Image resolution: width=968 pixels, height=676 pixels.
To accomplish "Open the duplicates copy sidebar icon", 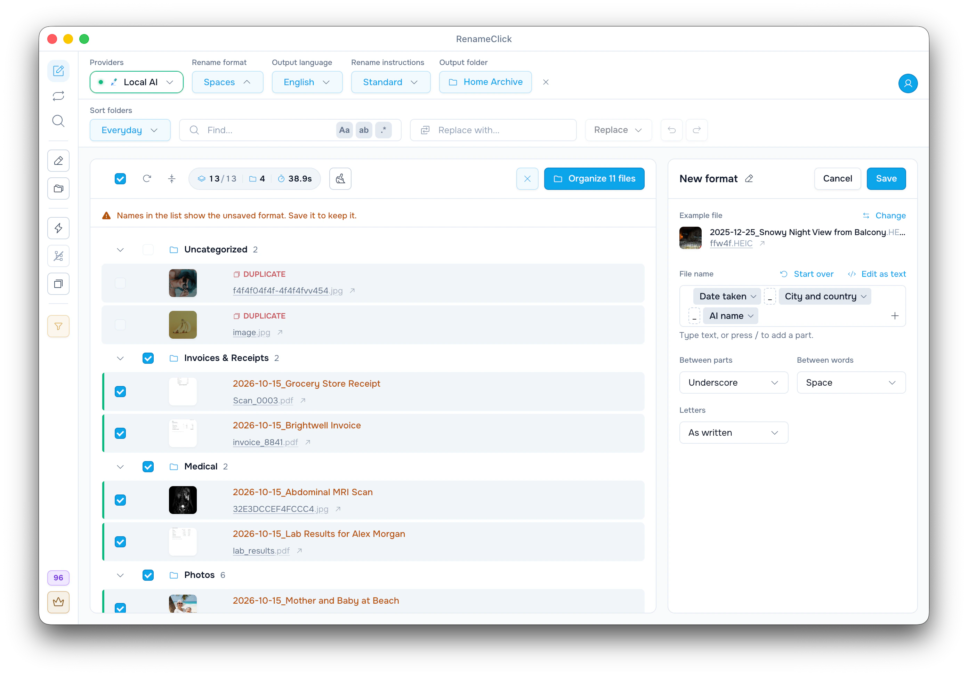I will [58, 284].
